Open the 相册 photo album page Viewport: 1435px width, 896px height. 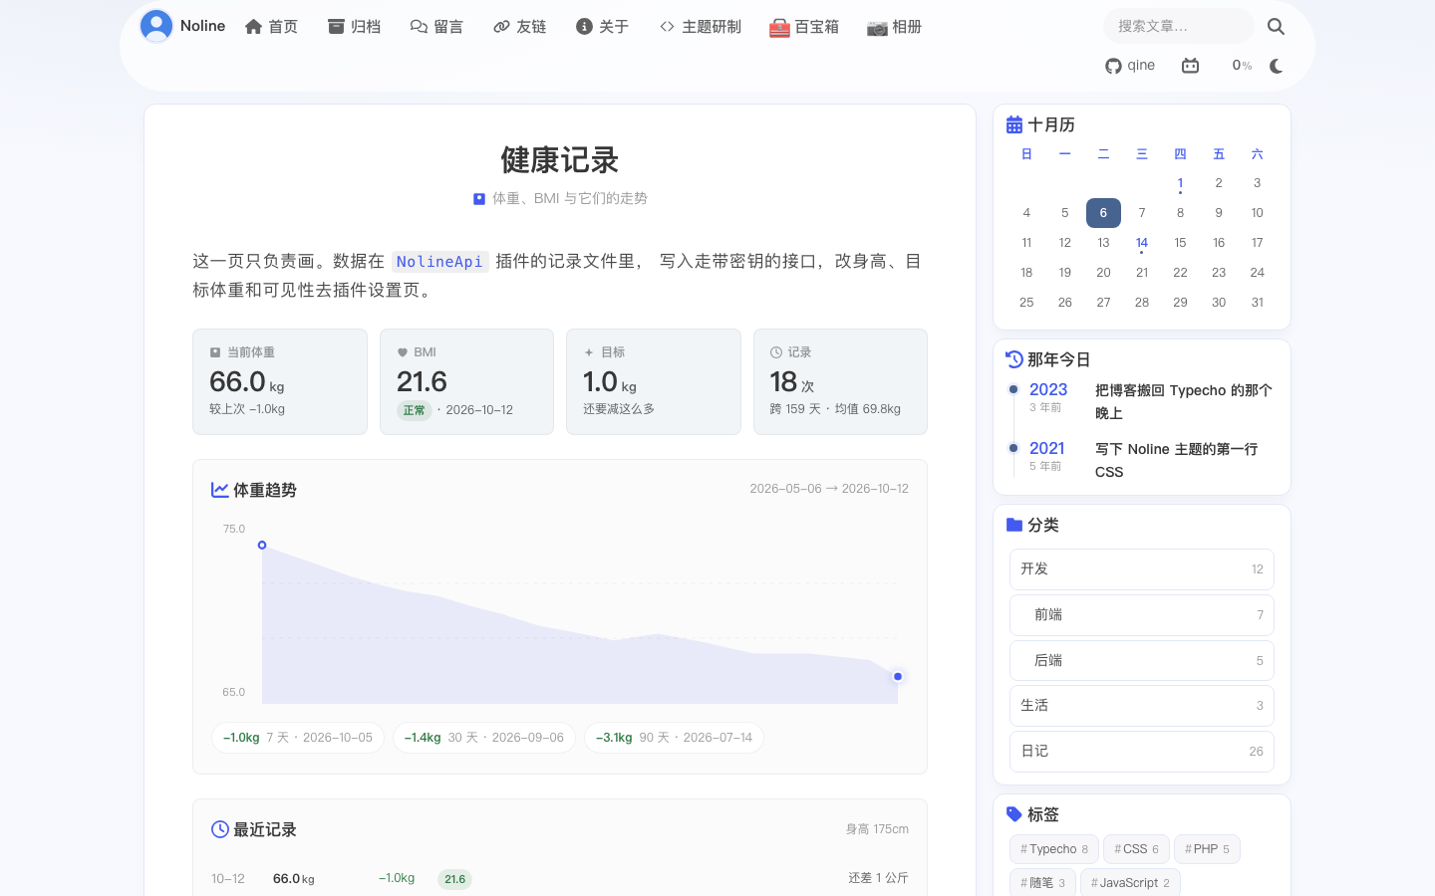point(894,27)
